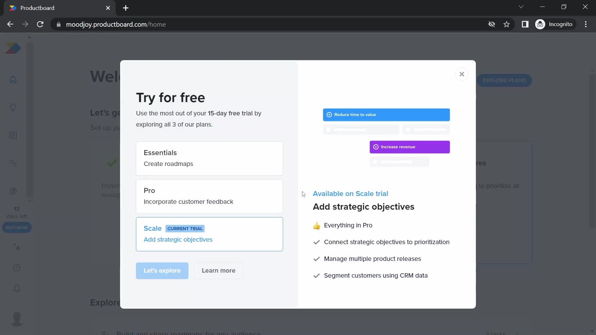
Task: Open notifications bell icon in sidebar
Action: tap(17, 288)
